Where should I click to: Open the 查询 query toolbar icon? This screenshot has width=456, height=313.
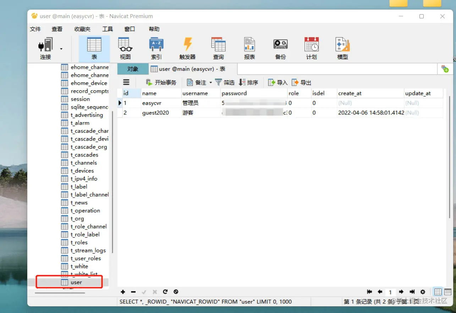click(218, 49)
